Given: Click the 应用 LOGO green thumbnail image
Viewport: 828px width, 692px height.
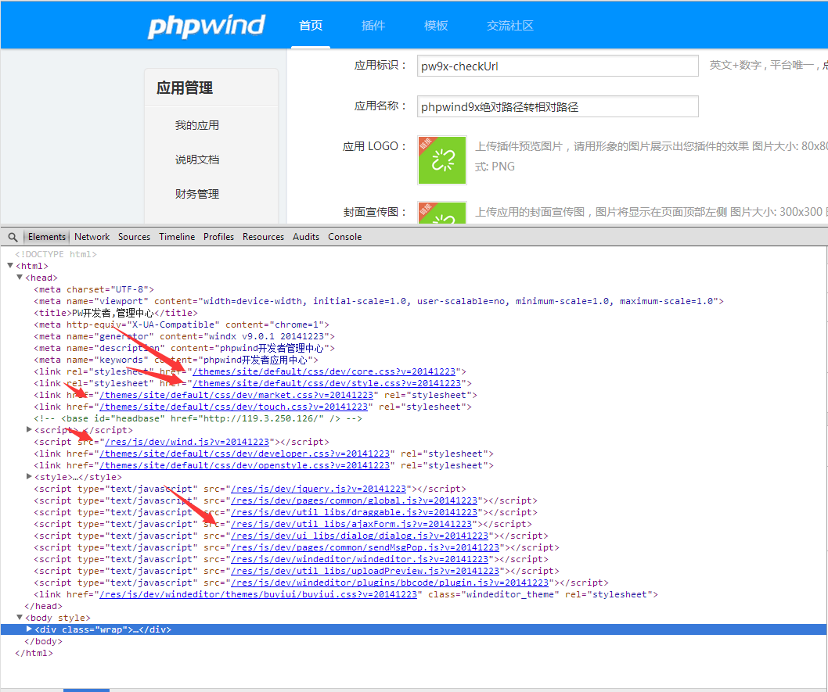Looking at the screenshot, I should (x=442, y=160).
